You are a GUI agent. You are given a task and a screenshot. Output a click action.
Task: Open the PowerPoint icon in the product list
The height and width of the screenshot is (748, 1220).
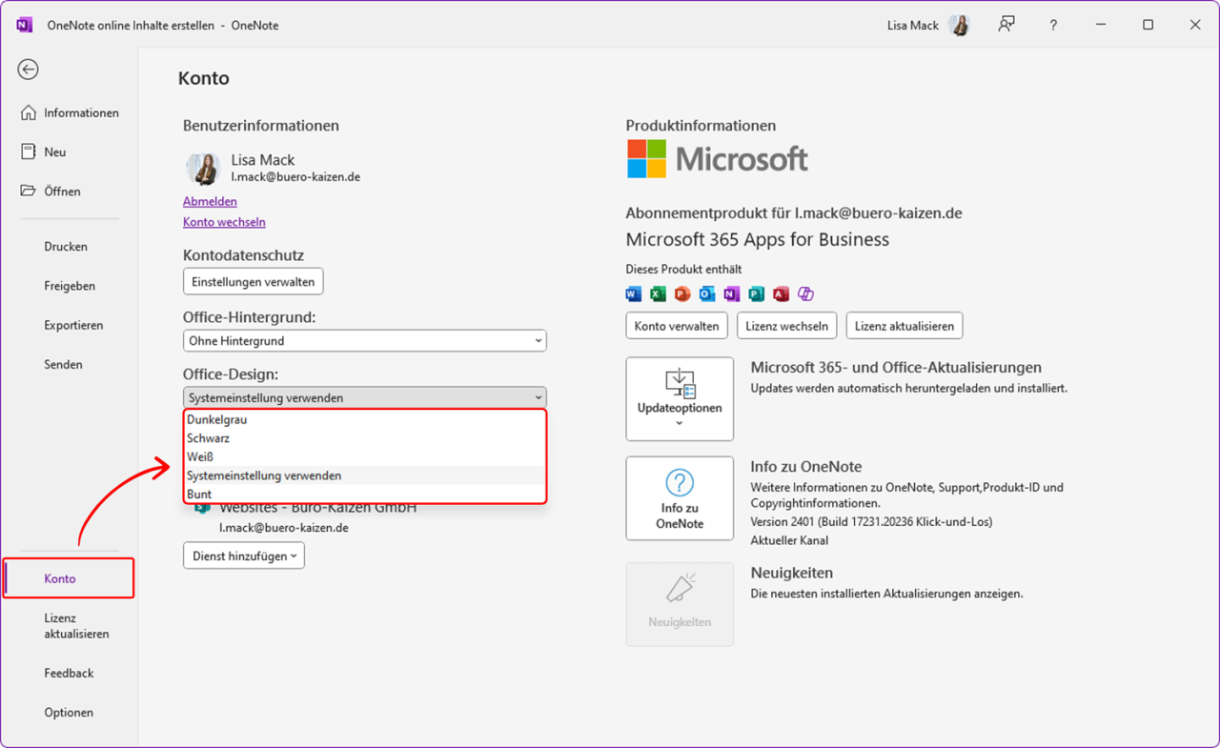pos(682,293)
